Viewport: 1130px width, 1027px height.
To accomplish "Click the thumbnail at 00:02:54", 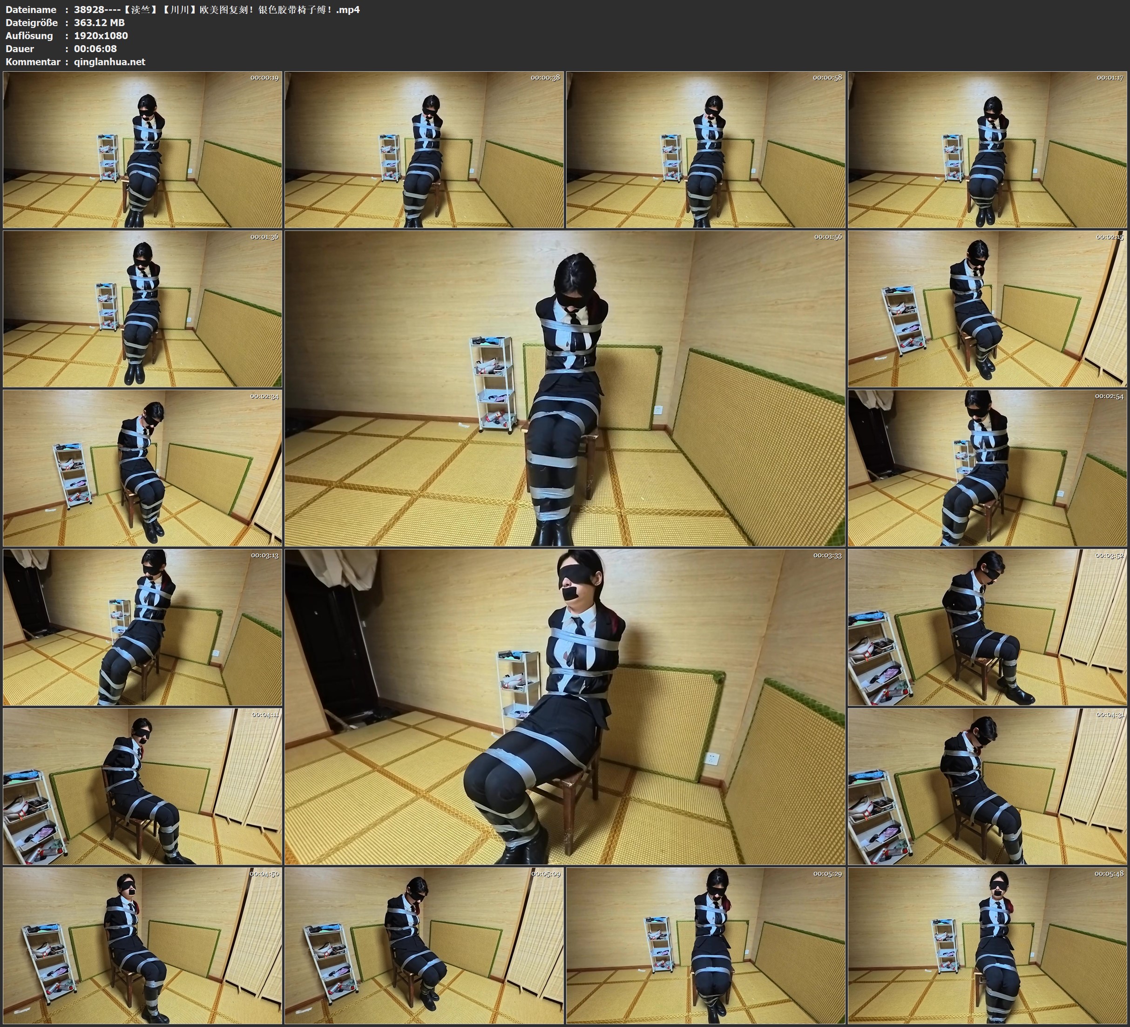I will [987, 467].
